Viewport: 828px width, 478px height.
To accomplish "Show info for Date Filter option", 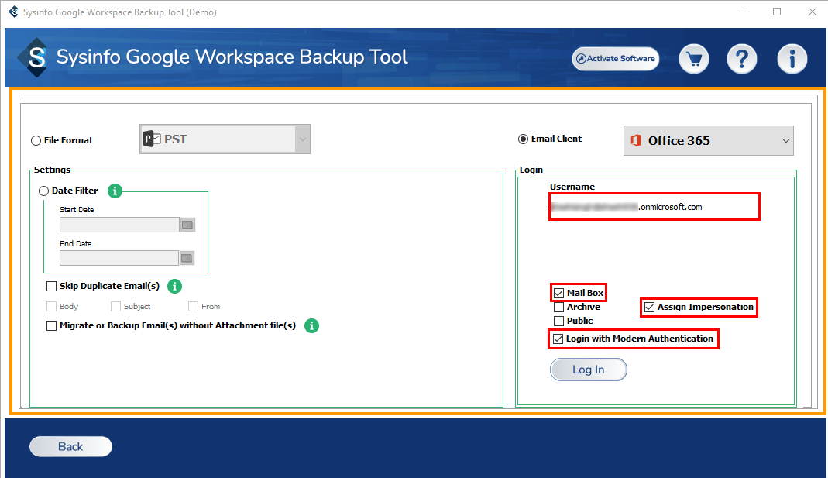I will [x=115, y=191].
